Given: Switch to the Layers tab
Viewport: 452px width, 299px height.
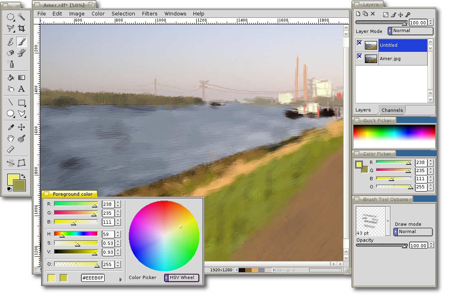Looking at the screenshot, I should pyautogui.click(x=363, y=110).
